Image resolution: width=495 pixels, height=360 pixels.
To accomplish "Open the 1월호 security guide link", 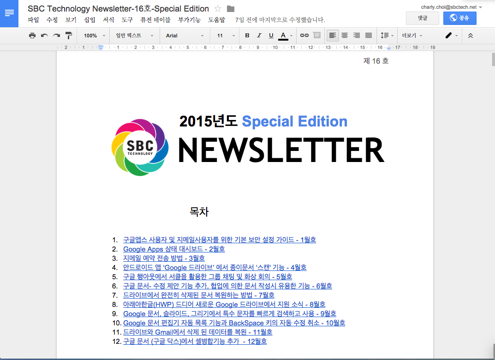I will click(220, 240).
